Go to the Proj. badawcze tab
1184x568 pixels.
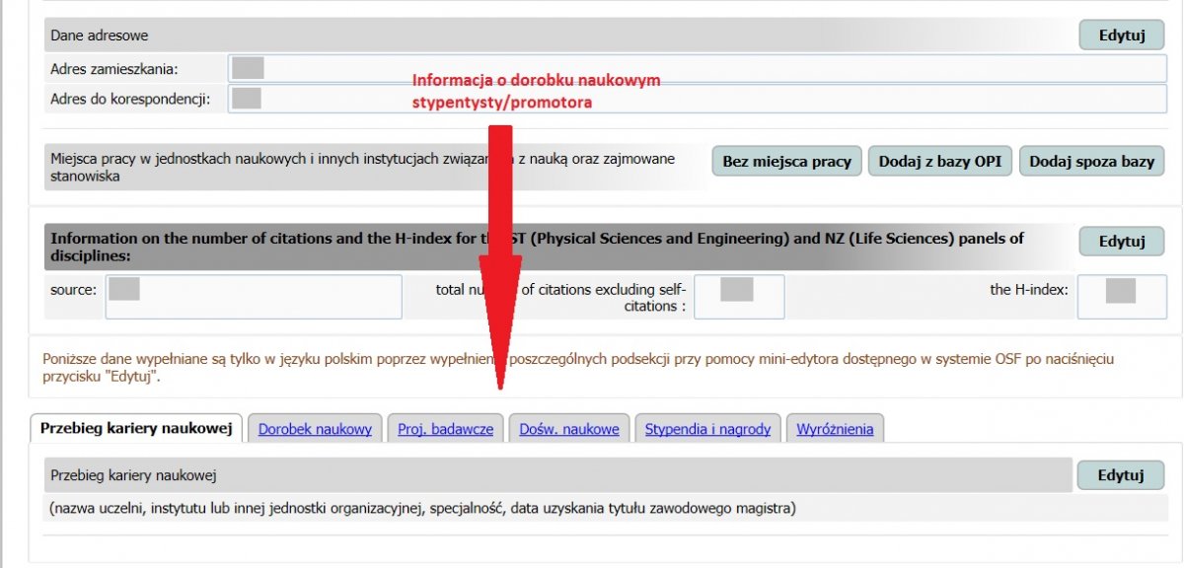point(445,429)
